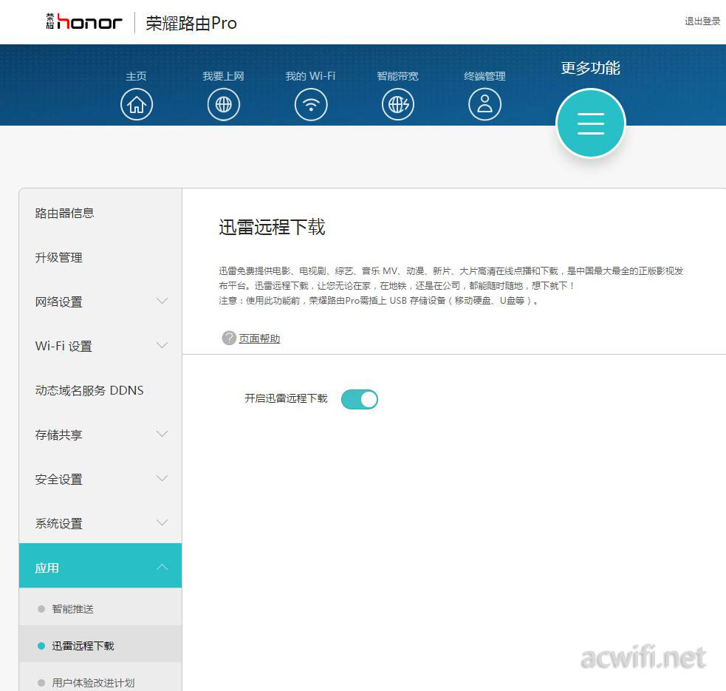Image resolution: width=726 pixels, height=691 pixels.
Task: Click the 终端管理 person icon
Action: coord(484,105)
